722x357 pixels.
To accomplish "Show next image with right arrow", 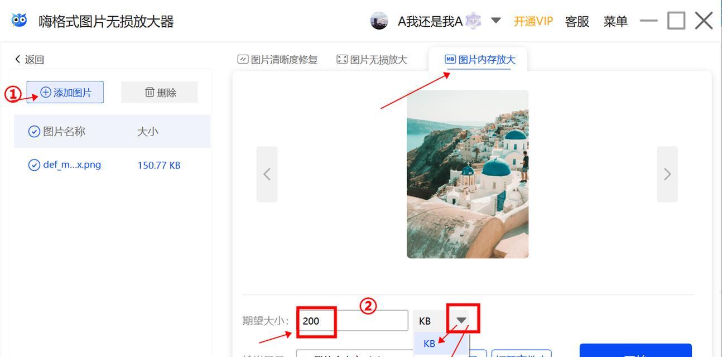I will click(667, 174).
